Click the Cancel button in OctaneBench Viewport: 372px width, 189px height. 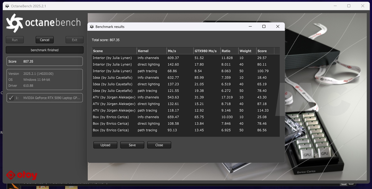point(44,40)
